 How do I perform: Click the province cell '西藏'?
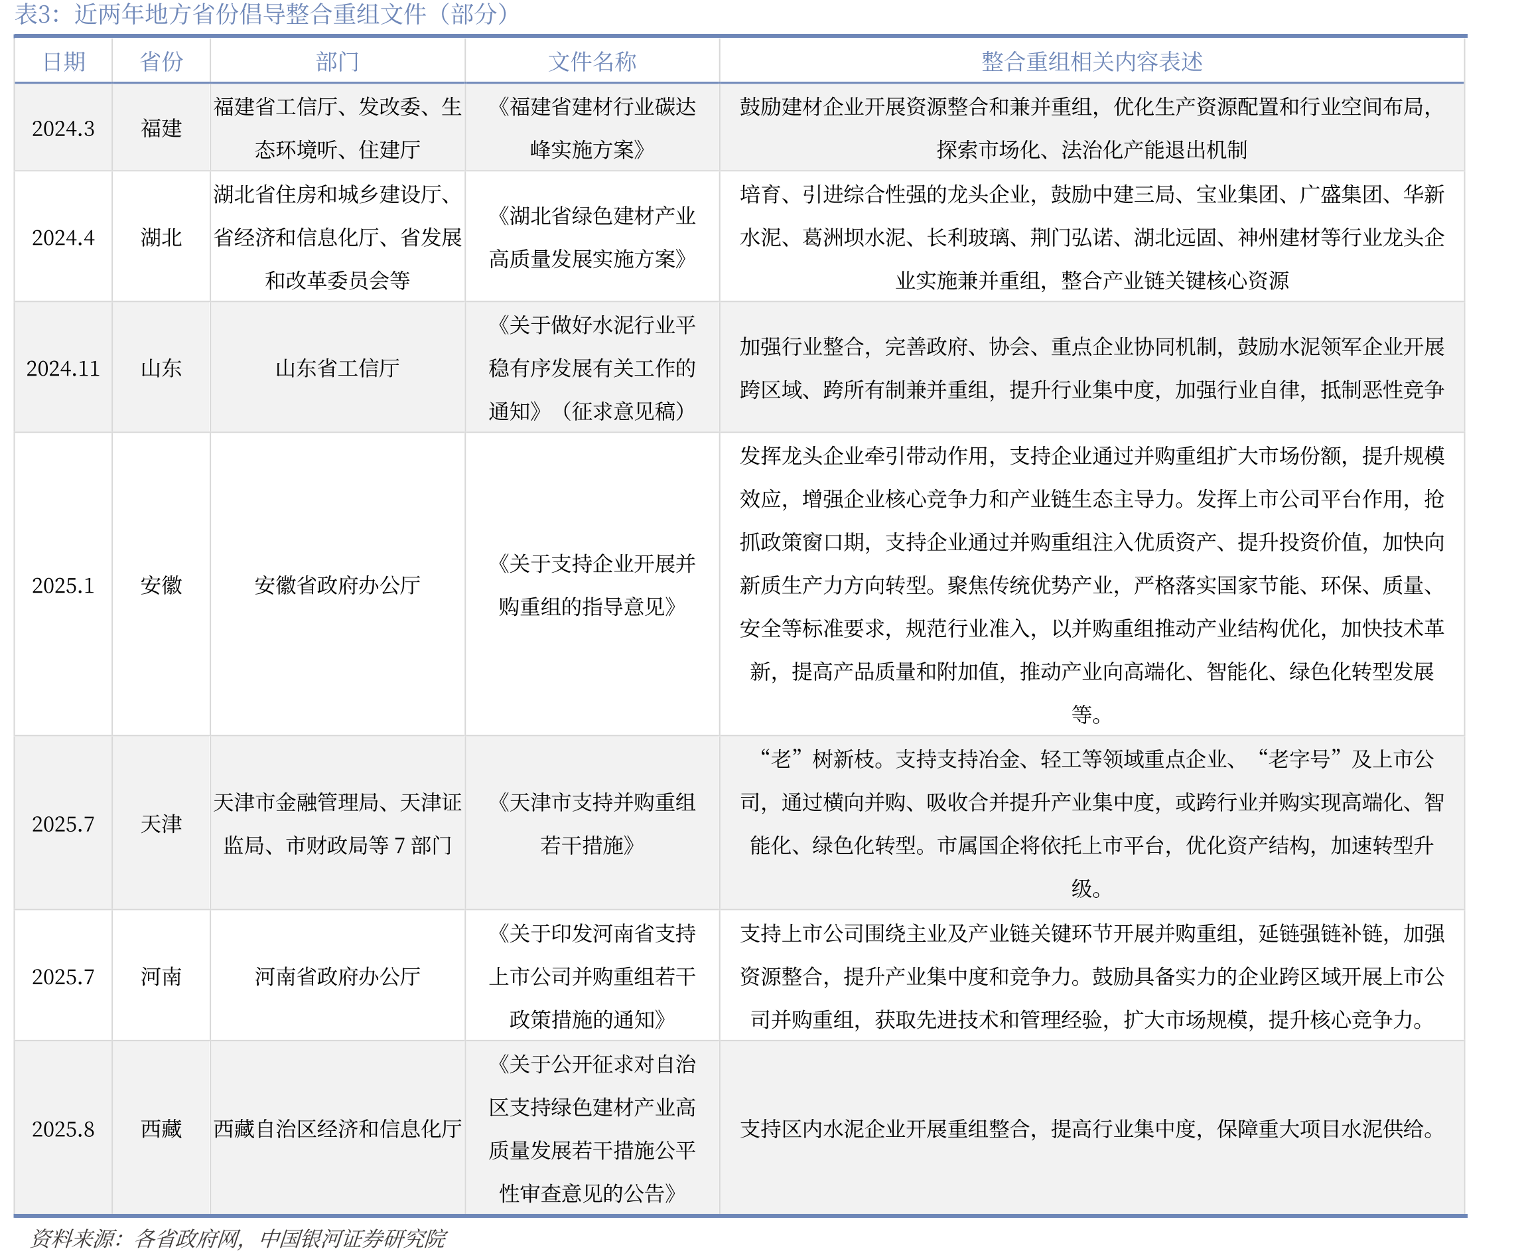(x=161, y=1128)
